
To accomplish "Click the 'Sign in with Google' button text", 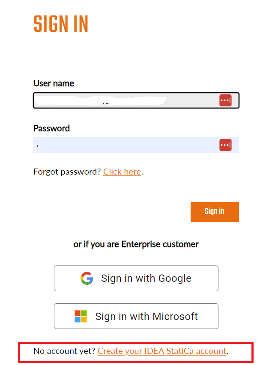I will click(146, 278).
